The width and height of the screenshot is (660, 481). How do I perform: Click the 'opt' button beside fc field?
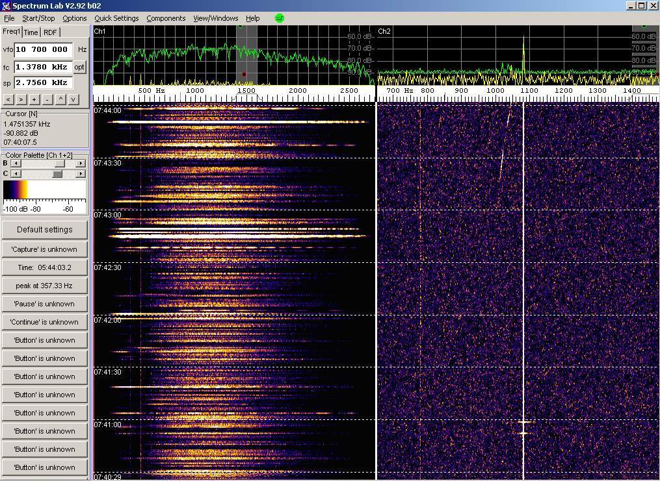(x=79, y=67)
